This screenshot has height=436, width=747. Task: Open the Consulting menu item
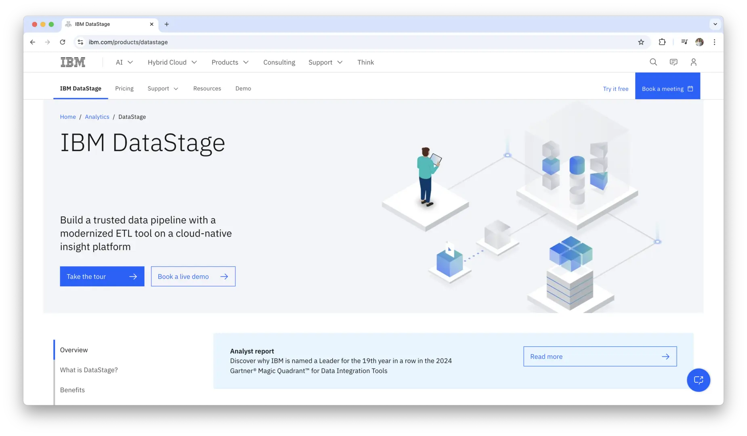[x=279, y=62]
